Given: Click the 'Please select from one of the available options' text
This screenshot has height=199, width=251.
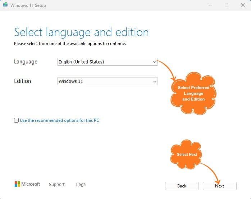Looking at the screenshot, I should tap(70, 44).
